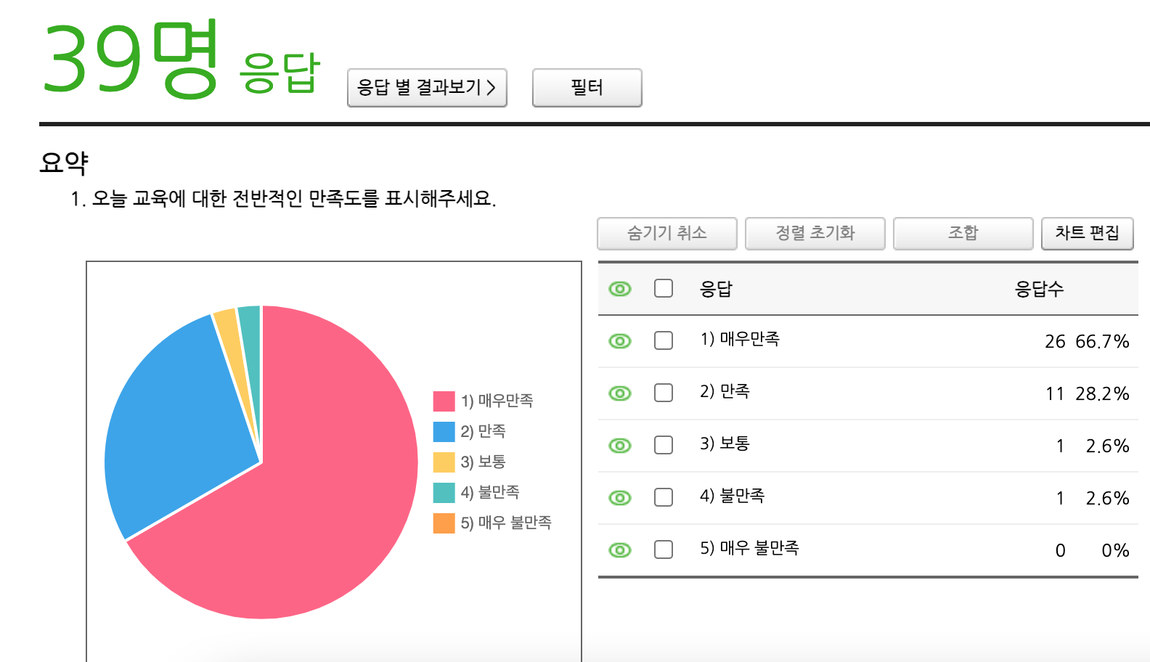Sort by the 응답수 column header
The height and width of the screenshot is (662, 1150).
click(1038, 289)
